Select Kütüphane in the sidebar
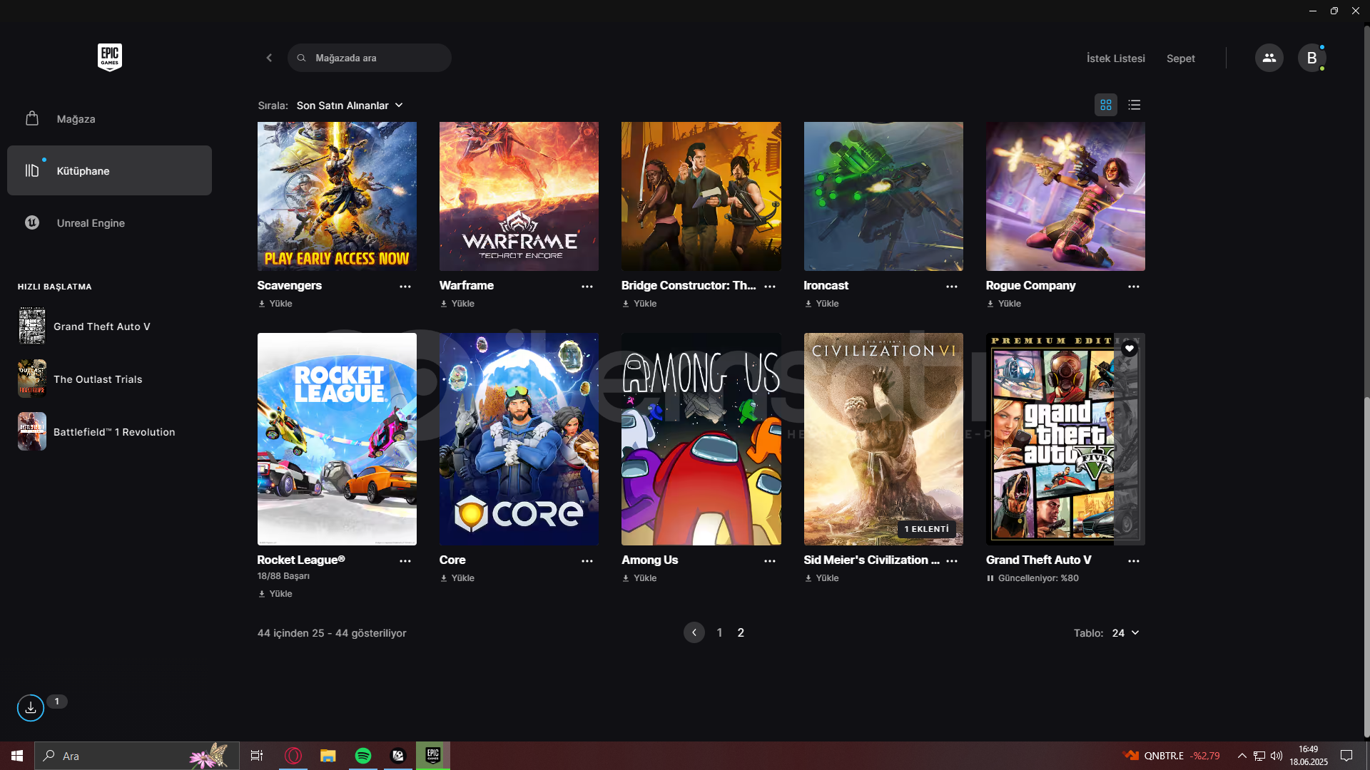This screenshot has width=1370, height=770. click(x=109, y=170)
